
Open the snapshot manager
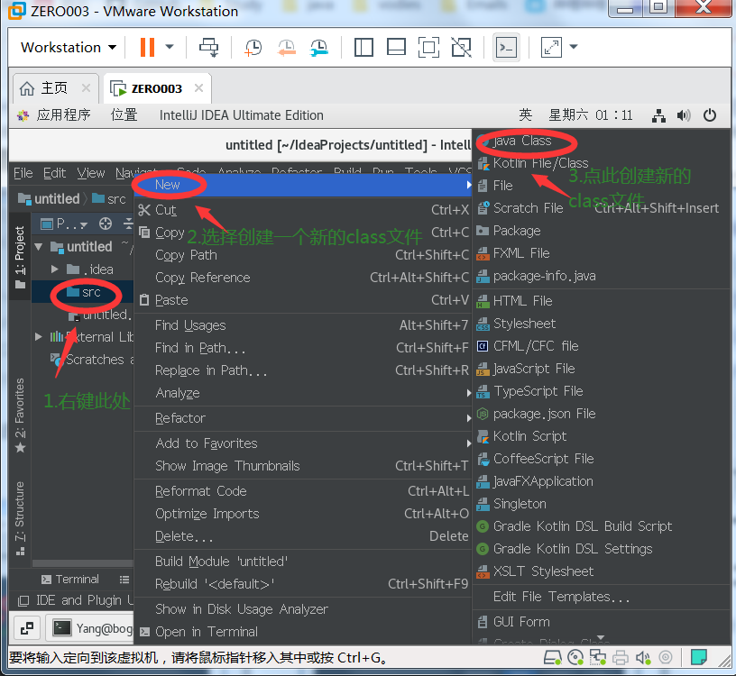319,47
